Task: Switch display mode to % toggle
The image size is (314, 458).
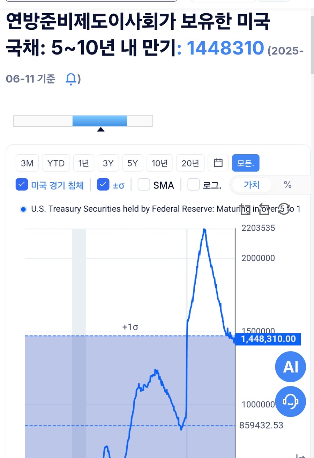Action: click(287, 185)
